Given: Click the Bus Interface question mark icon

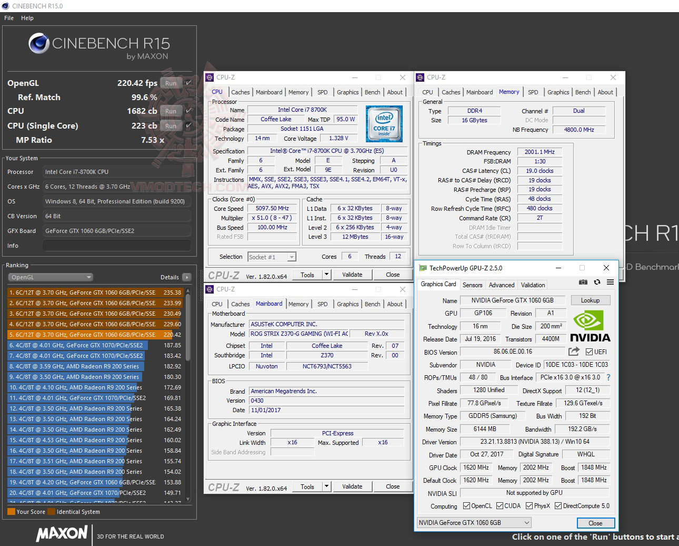Looking at the screenshot, I should pos(609,377).
